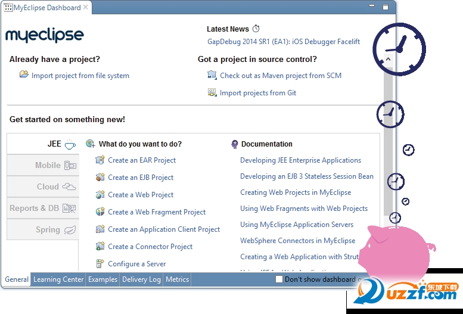Click Create a Connector Project link

pyautogui.click(x=150, y=246)
